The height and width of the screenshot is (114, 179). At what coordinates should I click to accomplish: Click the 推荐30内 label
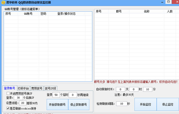[32, 103]
